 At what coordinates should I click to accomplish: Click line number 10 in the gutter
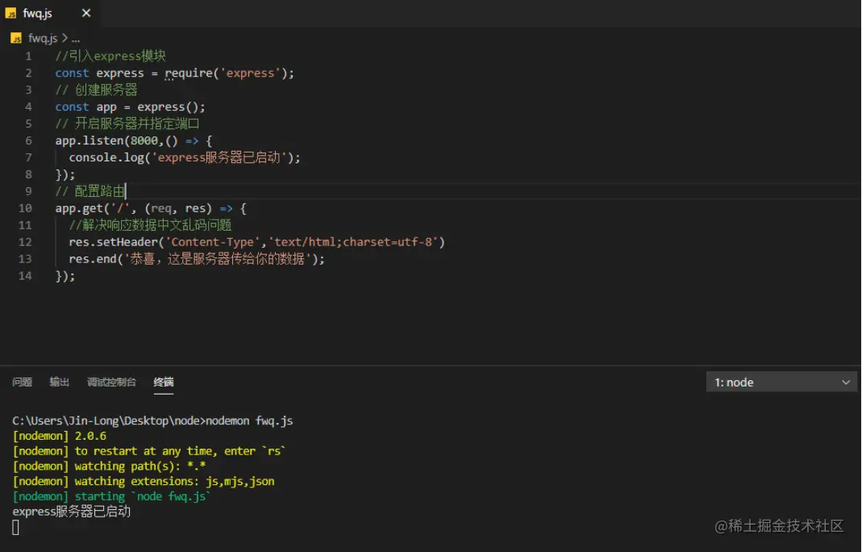pos(25,208)
